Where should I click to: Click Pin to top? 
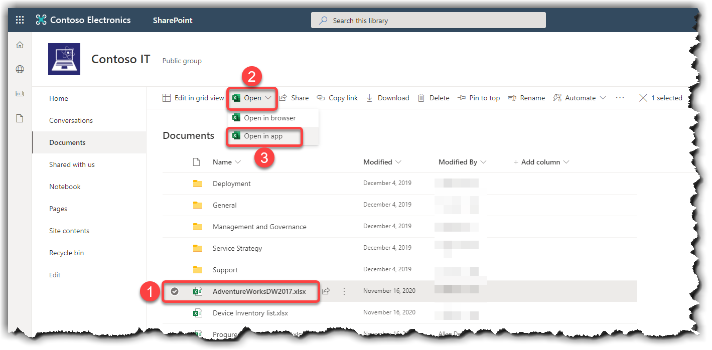tap(479, 98)
